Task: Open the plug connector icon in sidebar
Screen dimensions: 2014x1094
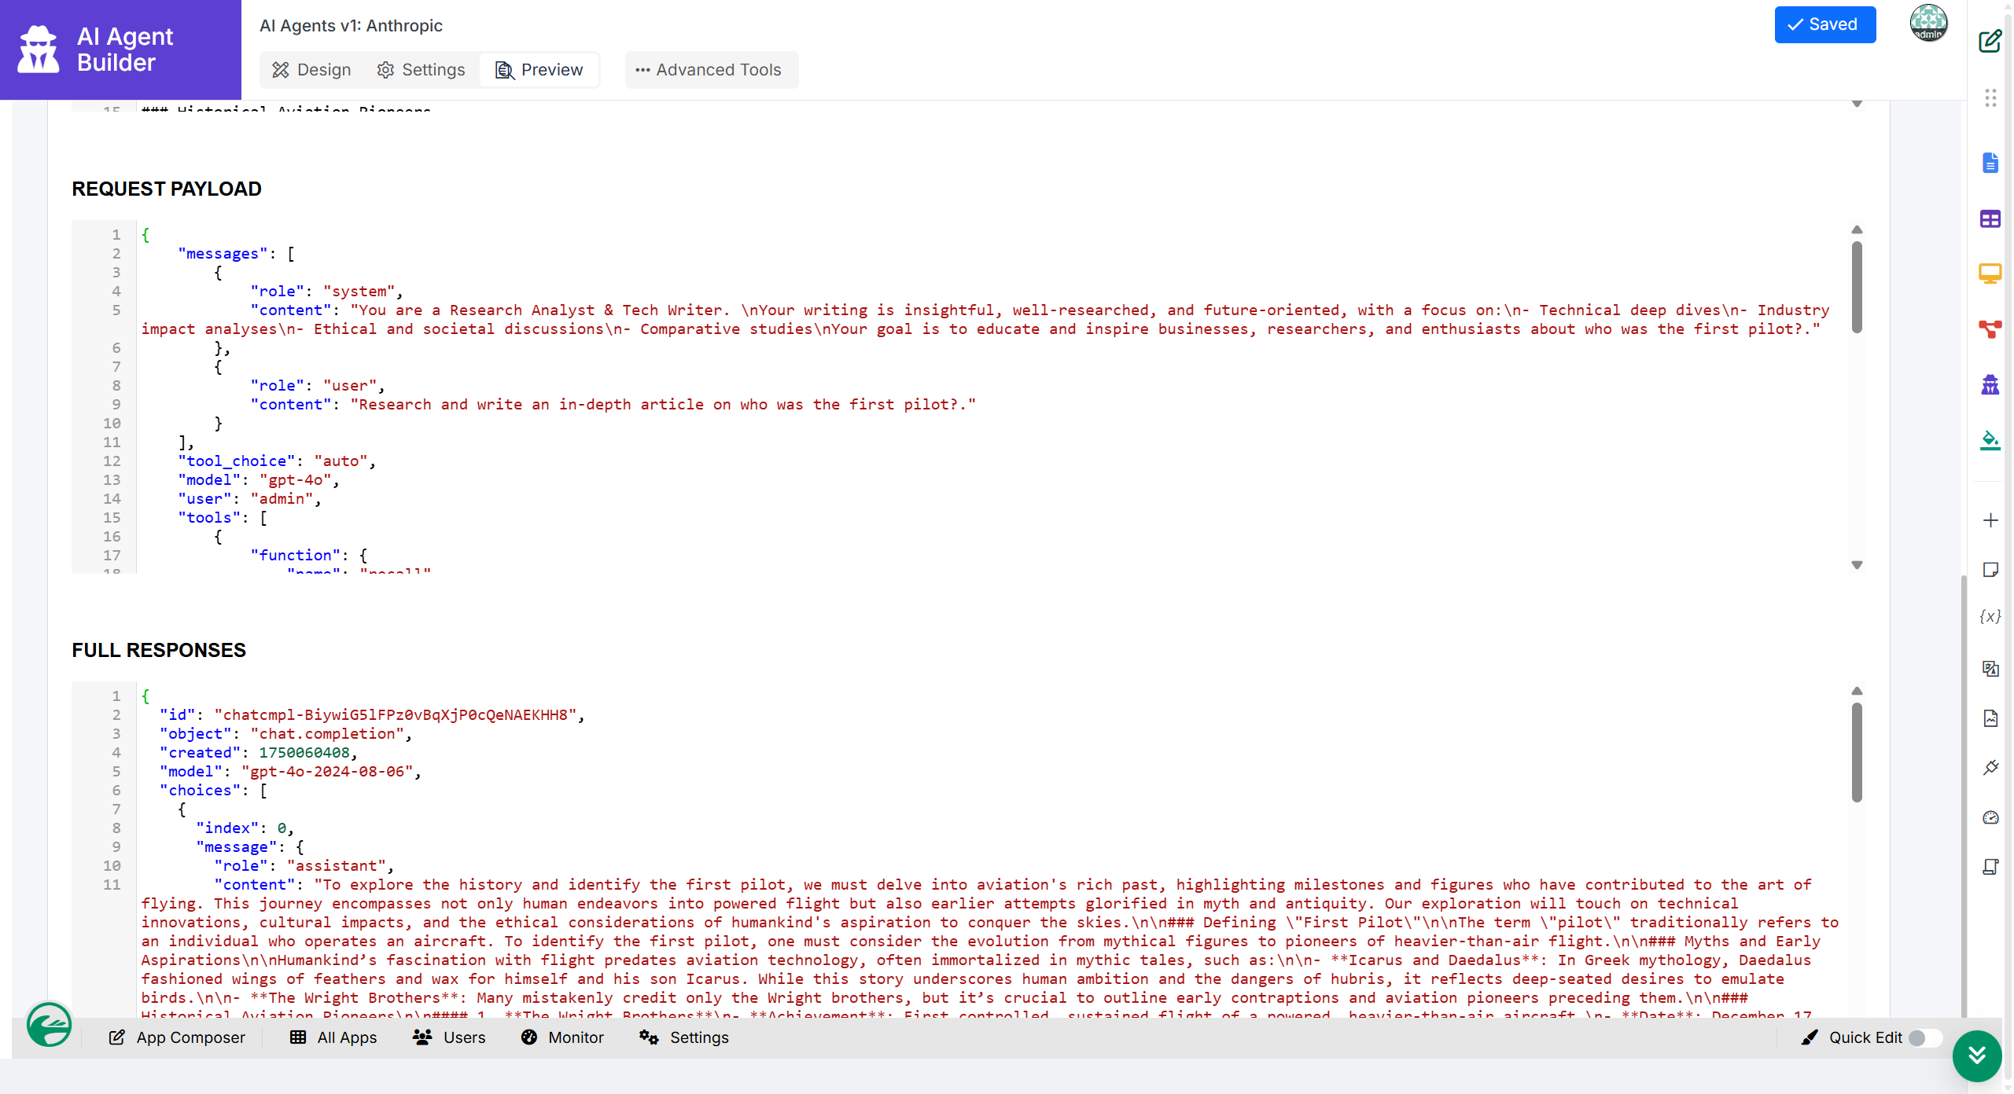Action: [1990, 767]
